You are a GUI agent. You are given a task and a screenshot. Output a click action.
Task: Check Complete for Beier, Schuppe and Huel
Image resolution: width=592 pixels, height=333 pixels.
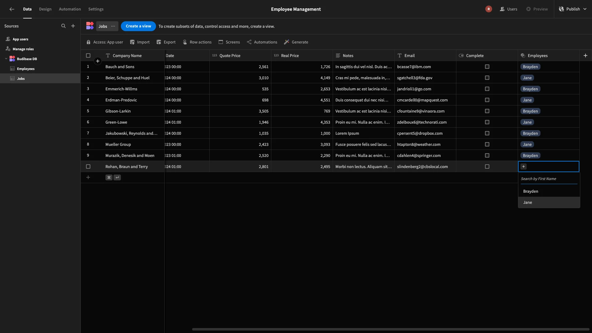tap(487, 78)
